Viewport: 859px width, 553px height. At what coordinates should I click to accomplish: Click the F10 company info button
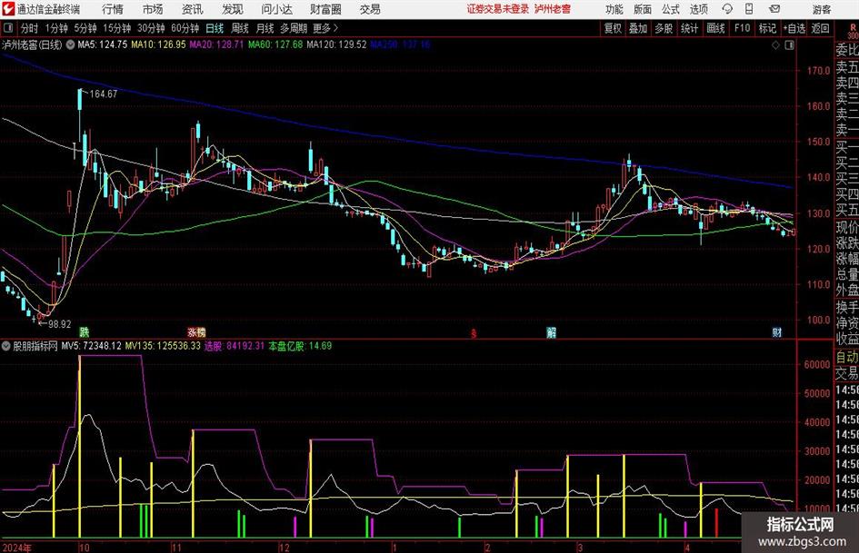point(742,28)
